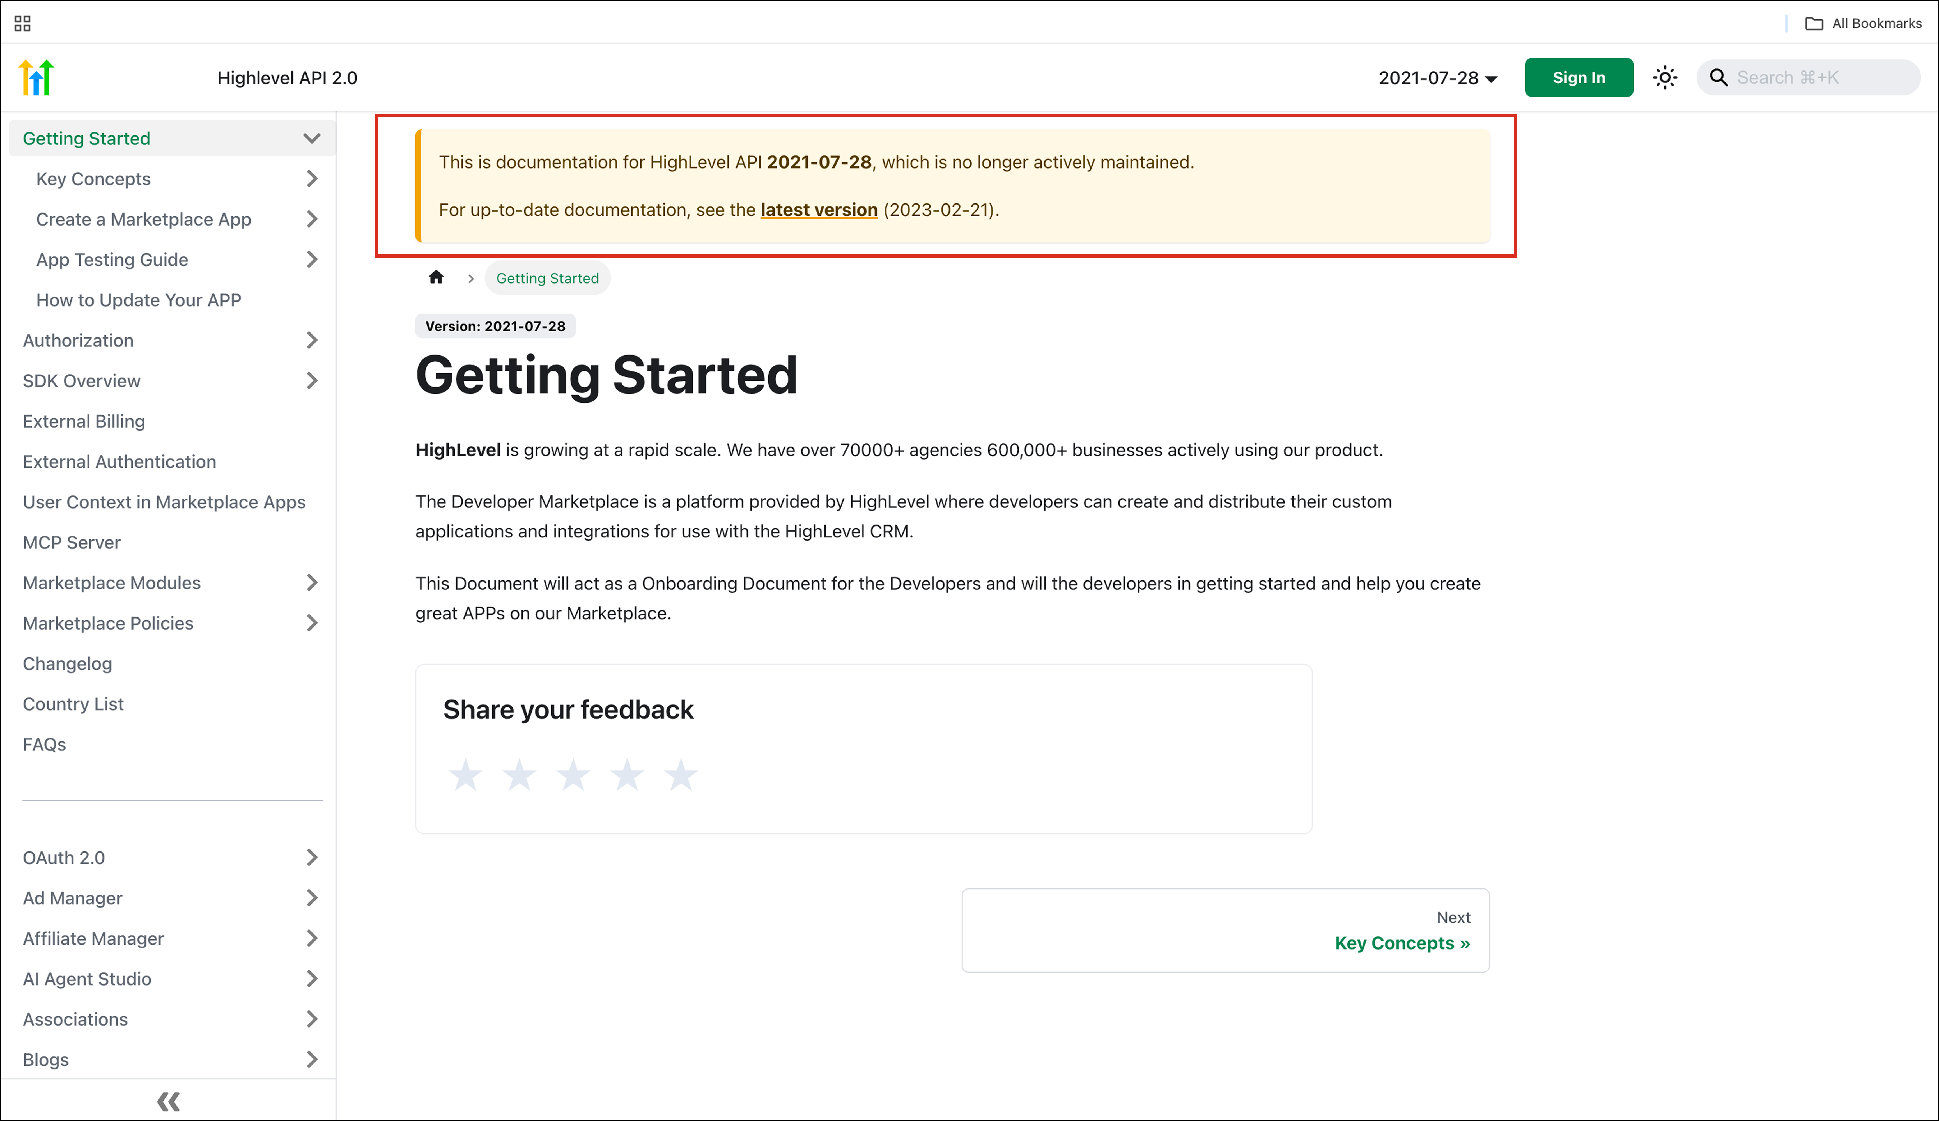
Task: Open AI Agent Studio sidebar item
Action: pyautogui.click(x=87, y=979)
